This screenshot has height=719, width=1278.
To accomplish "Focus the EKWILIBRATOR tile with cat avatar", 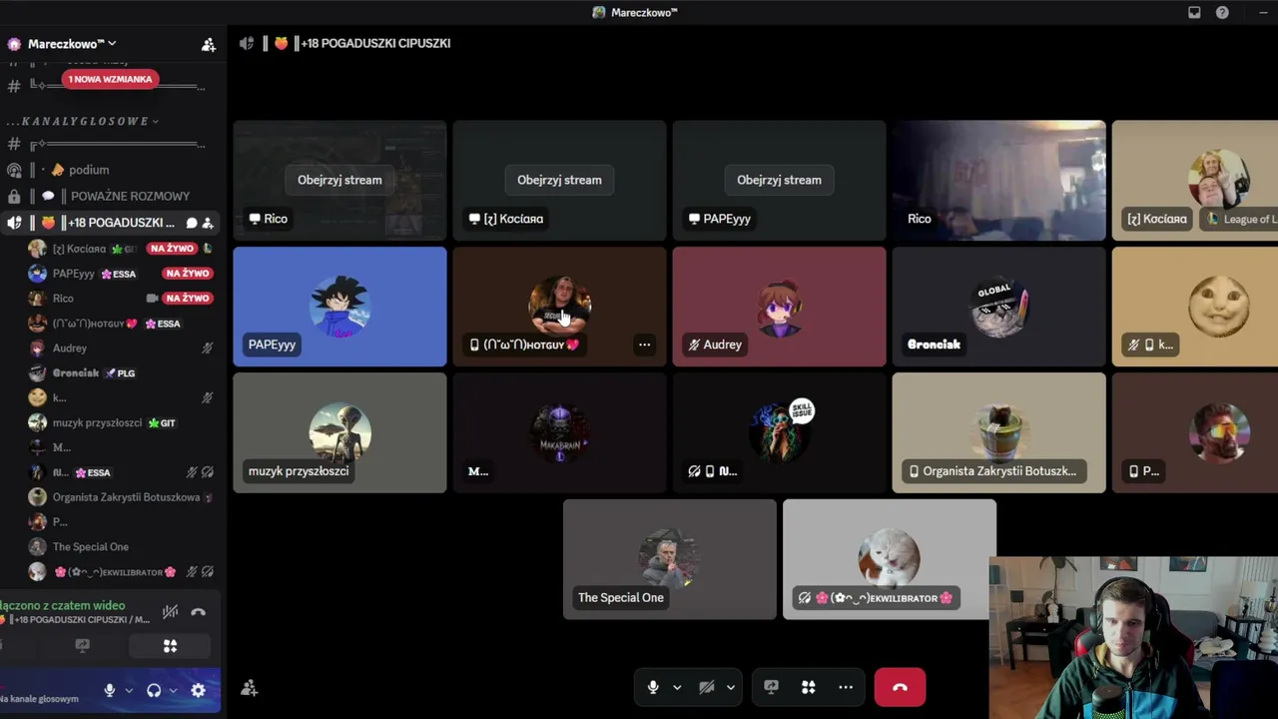I will point(889,559).
